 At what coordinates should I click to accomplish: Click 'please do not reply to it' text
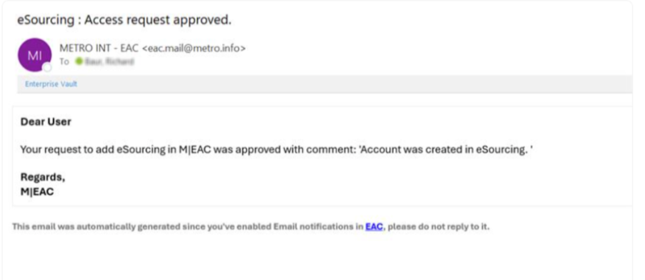point(438,227)
